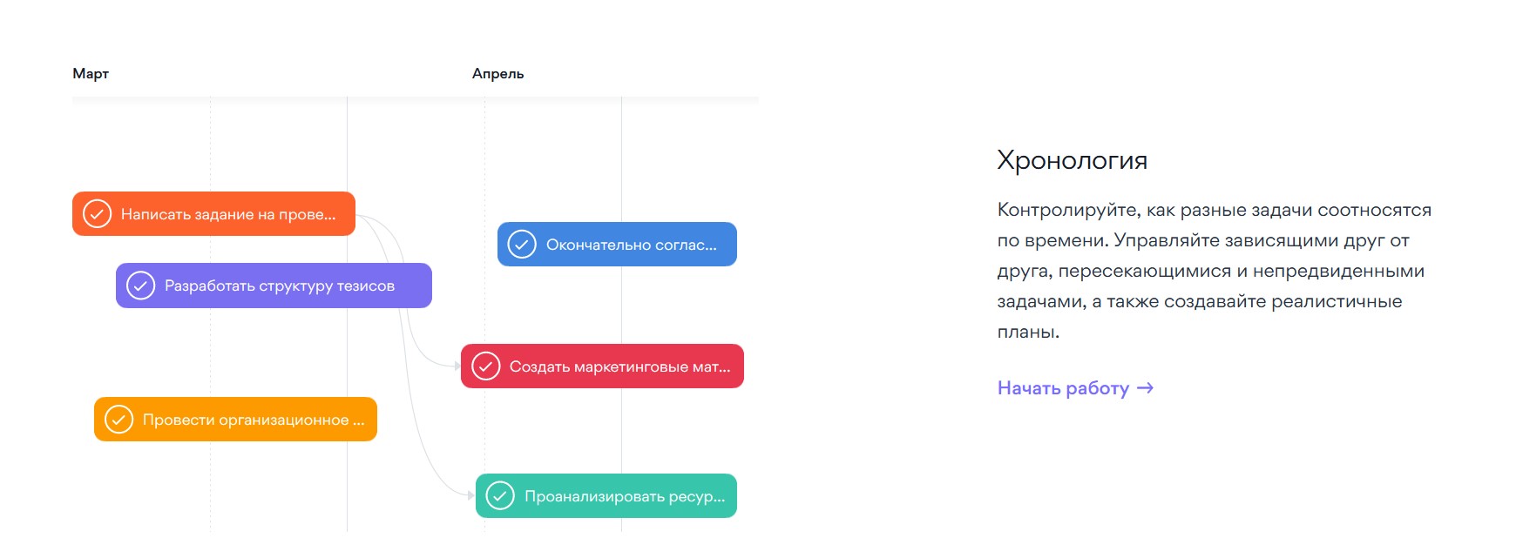Select the 'Апрель' month label
The height and width of the screenshot is (558, 1516).
click(497, 74)
